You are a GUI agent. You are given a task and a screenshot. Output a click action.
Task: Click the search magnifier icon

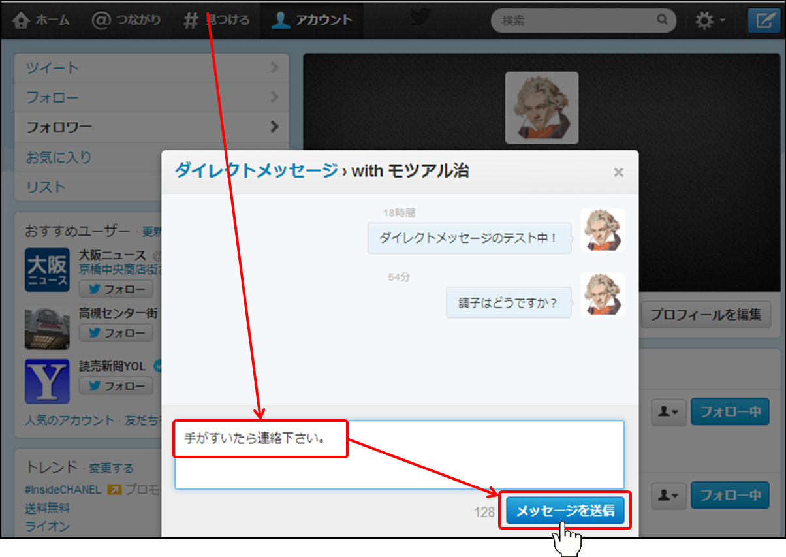coord(663,20)
